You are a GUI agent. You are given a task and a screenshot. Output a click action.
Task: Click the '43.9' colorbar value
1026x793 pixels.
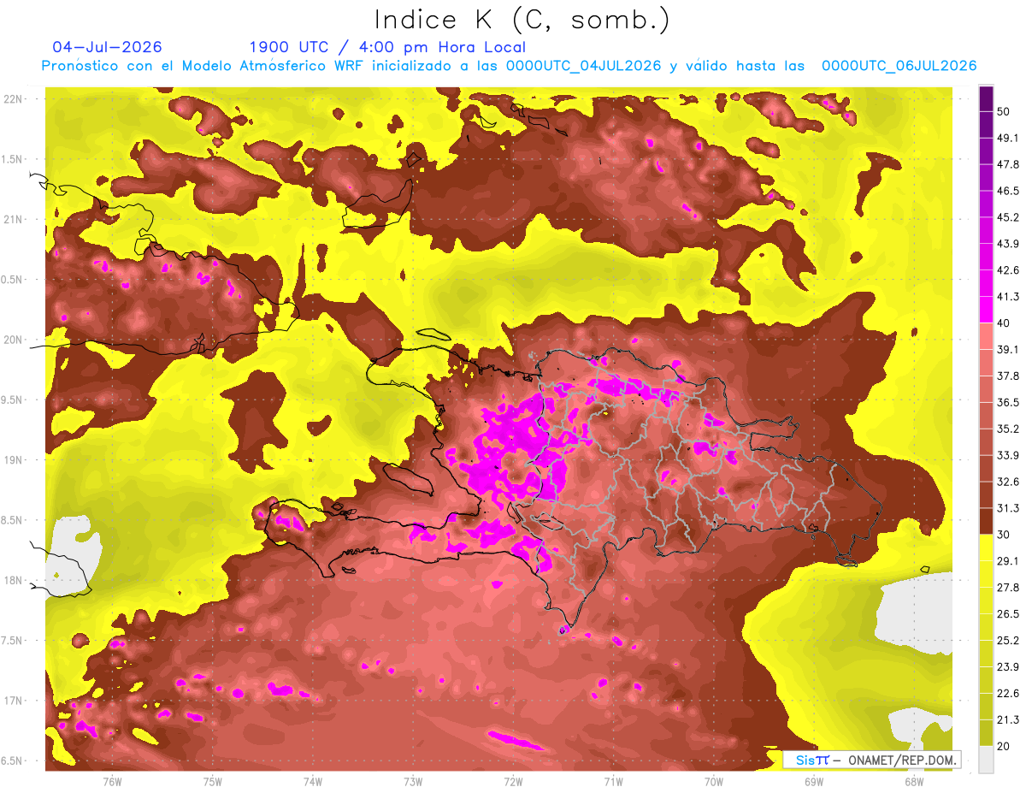click(x=1007, y=244)
